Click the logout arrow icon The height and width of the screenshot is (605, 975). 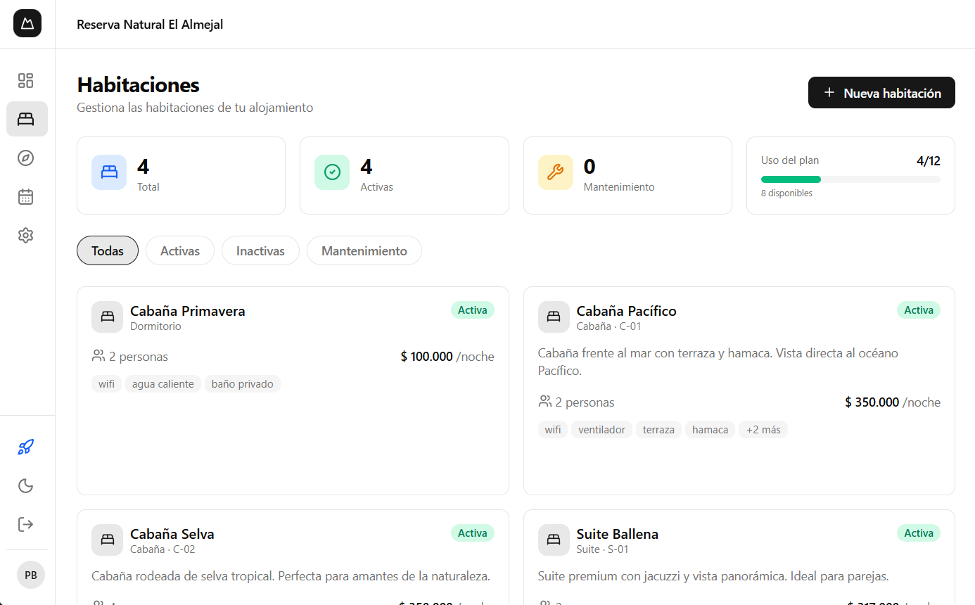click(x=26, y=524)
